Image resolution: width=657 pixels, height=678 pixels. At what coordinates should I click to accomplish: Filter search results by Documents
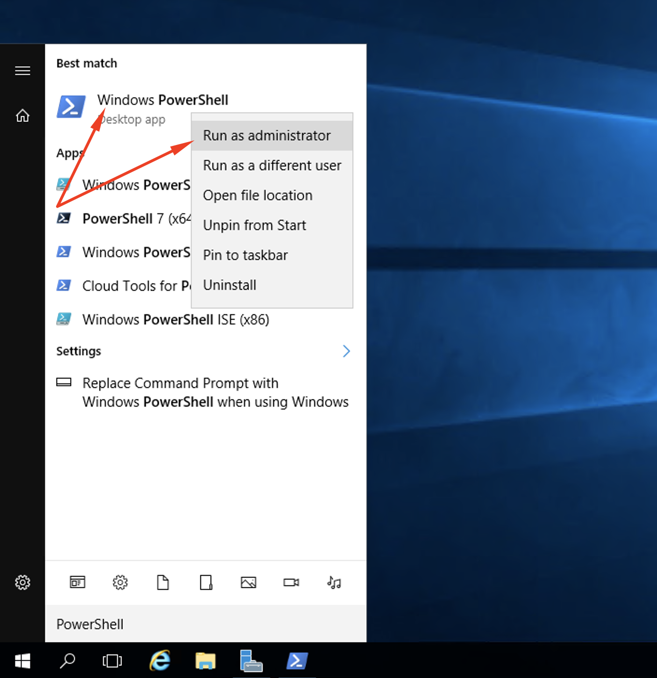coord(163,582)
